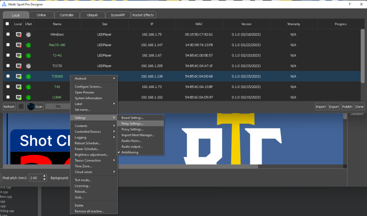Open the Ubiquiti tab

pyautogui.click(x=92, y=15)
